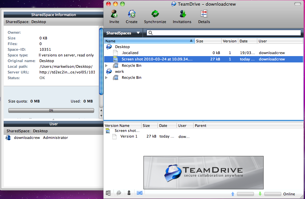Click the scroll up arrow in info panel
Viewport: 305px width, 199px height.
click(x=101, y=111)
